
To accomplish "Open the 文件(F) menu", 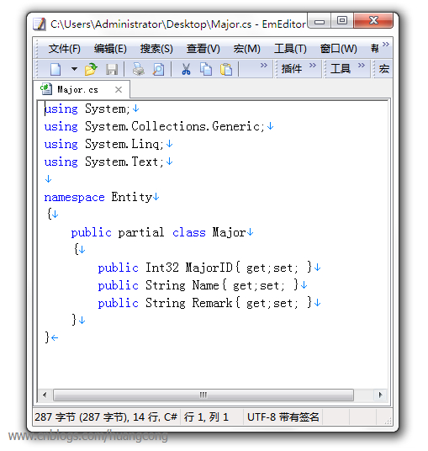I will click(65, 49).
